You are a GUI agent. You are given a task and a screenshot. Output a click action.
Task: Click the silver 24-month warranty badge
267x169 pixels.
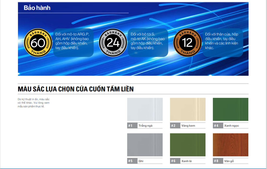click(x=113, y=43)
